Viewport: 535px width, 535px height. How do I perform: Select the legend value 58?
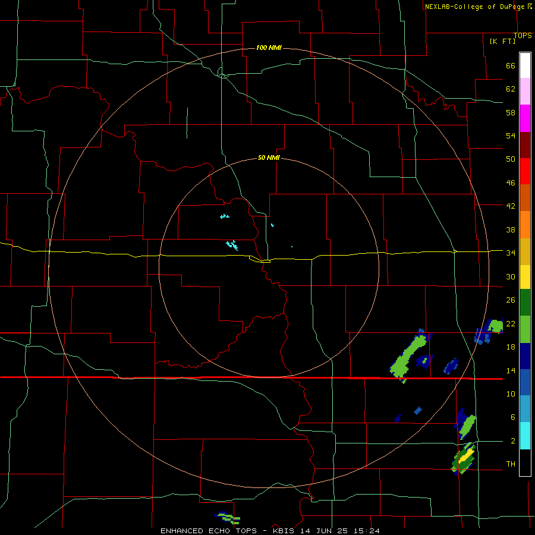pyautogui.click(x=511, y=112)
